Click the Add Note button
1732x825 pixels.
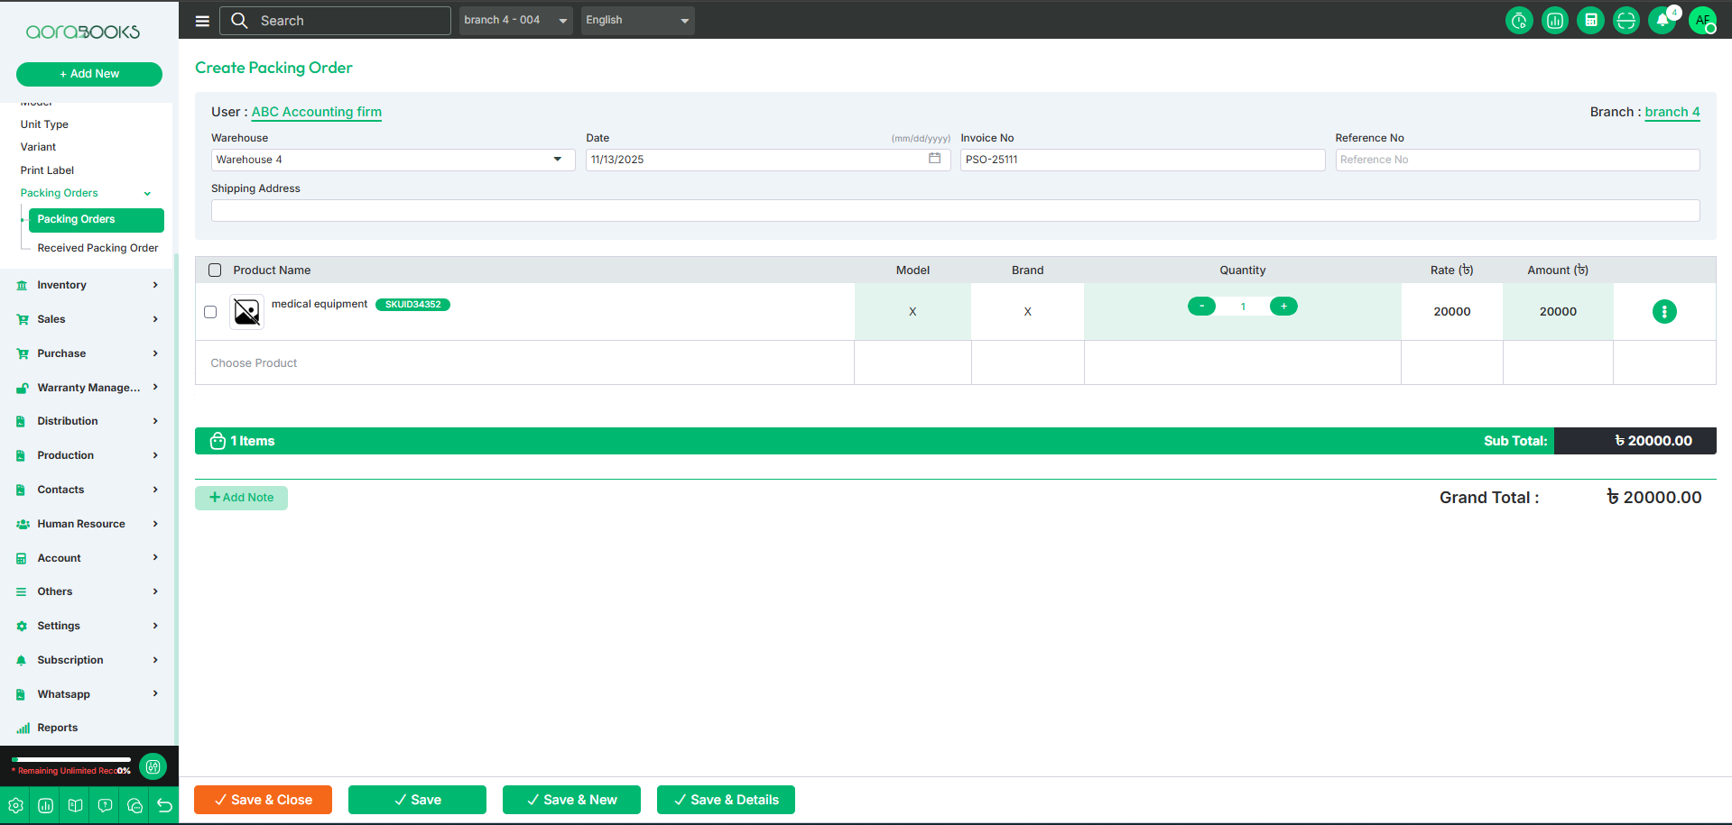point(241,498)
